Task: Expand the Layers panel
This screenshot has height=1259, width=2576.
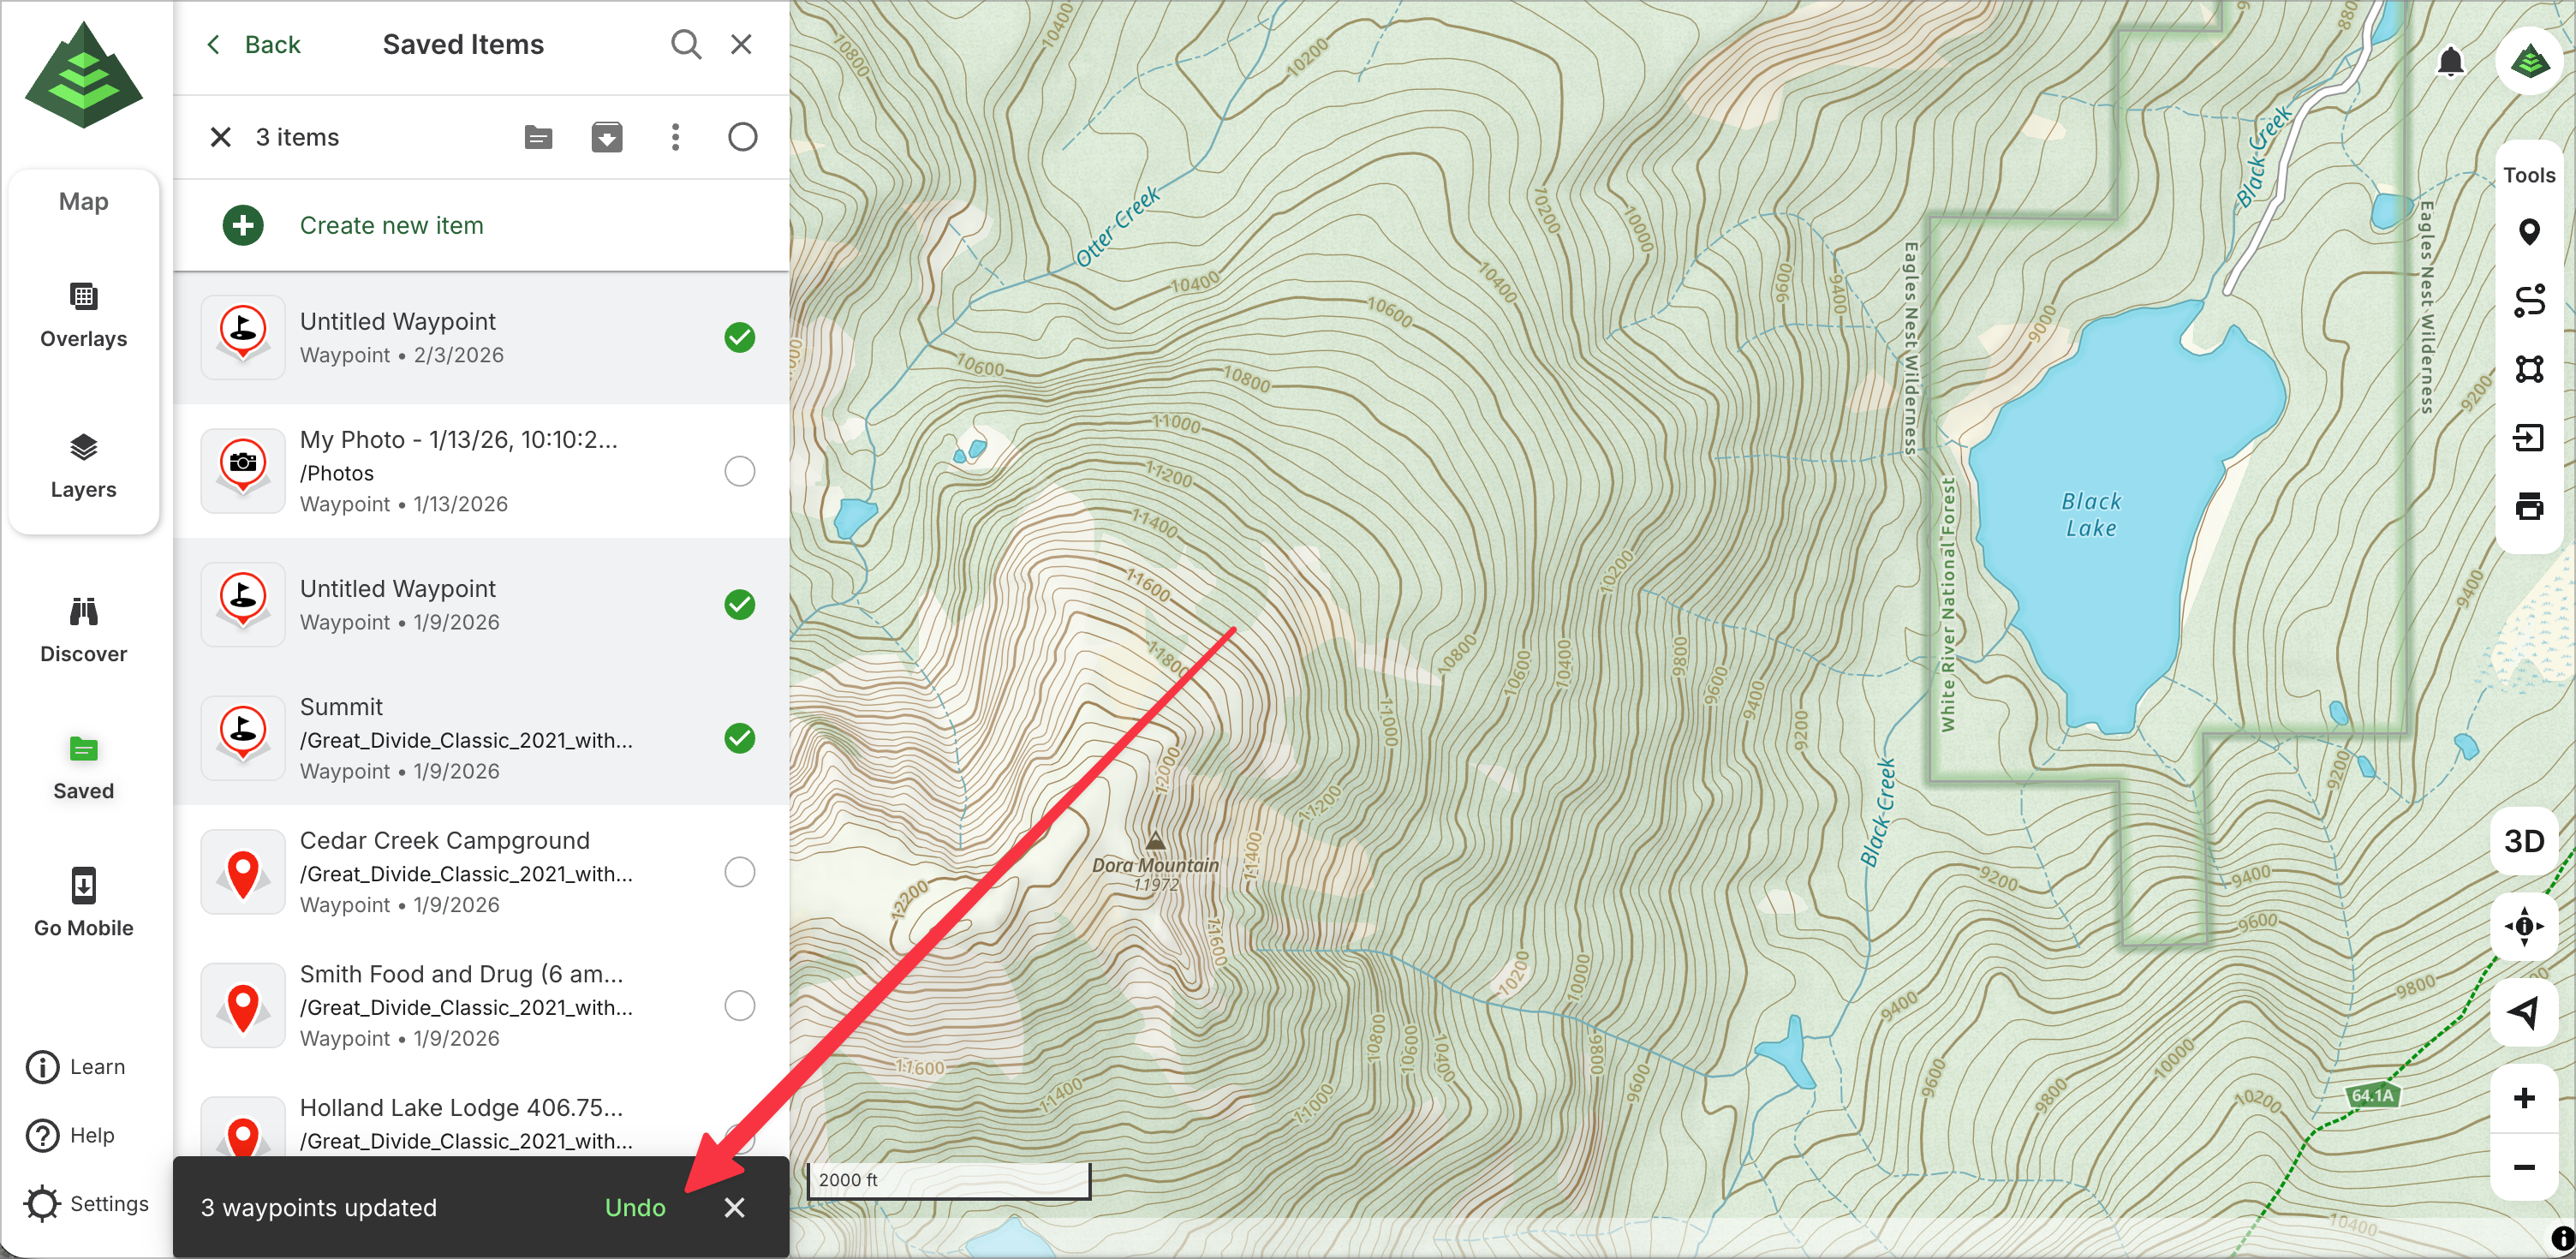Action: (x=83, y=466)
